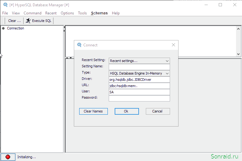Click the Password field
This screenshot has height=161, width=242.
(139, 98)
